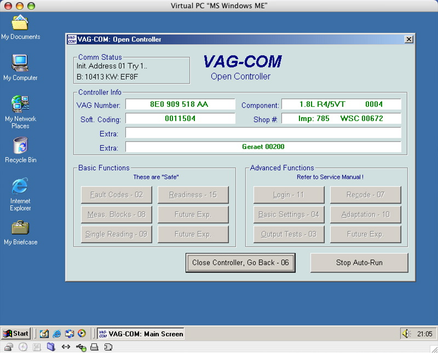Click Future Exp. button beside Meas. Blocks
The image size is (438, 353).
point(193,215)
